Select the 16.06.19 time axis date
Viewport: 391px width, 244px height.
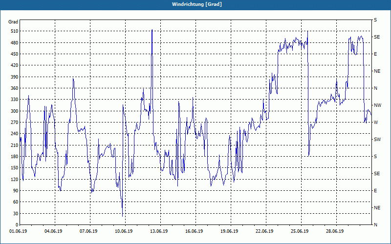click(x=194, y=231)
